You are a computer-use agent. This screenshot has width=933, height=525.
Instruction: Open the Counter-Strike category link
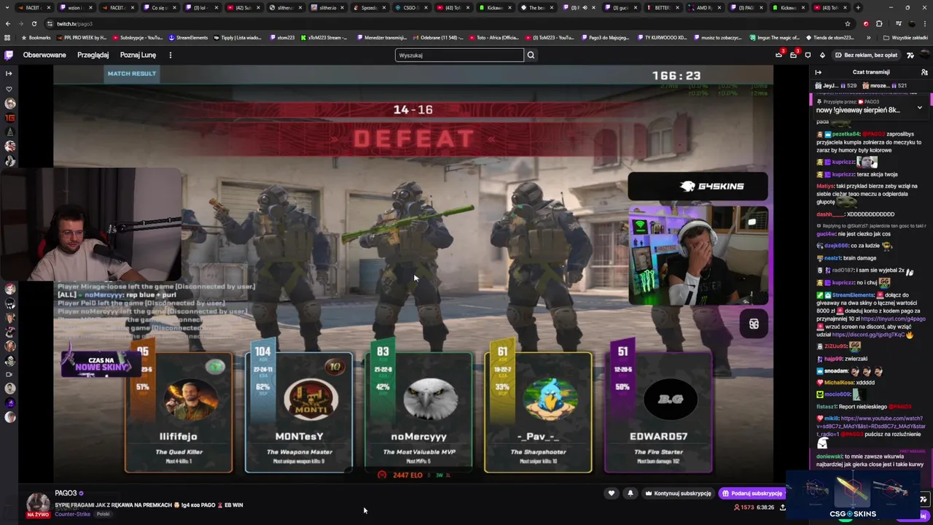(72, 514)
